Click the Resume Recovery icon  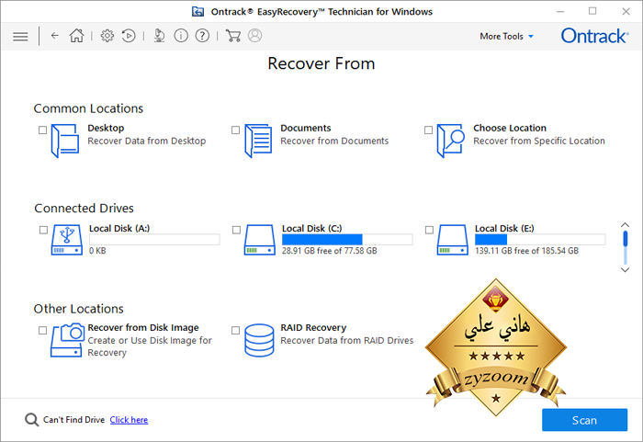(129, 36)
